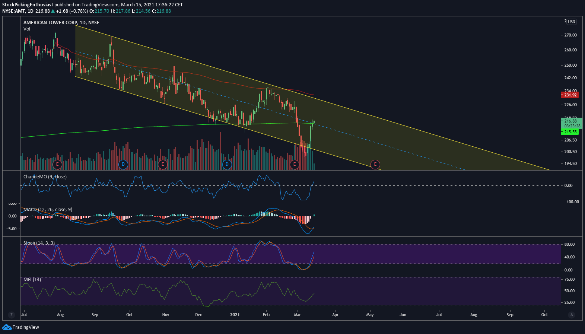The width and height of the screenshot is (585, 334).
Task: Click the Z timezone button at bottom left
Action: click(x=12, y=315)
